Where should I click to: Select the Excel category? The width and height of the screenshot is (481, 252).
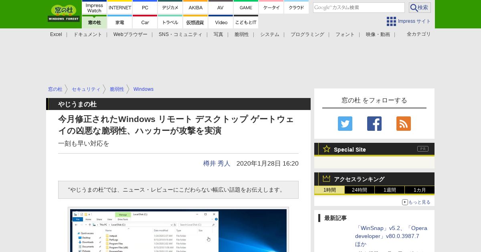point(56,34)
